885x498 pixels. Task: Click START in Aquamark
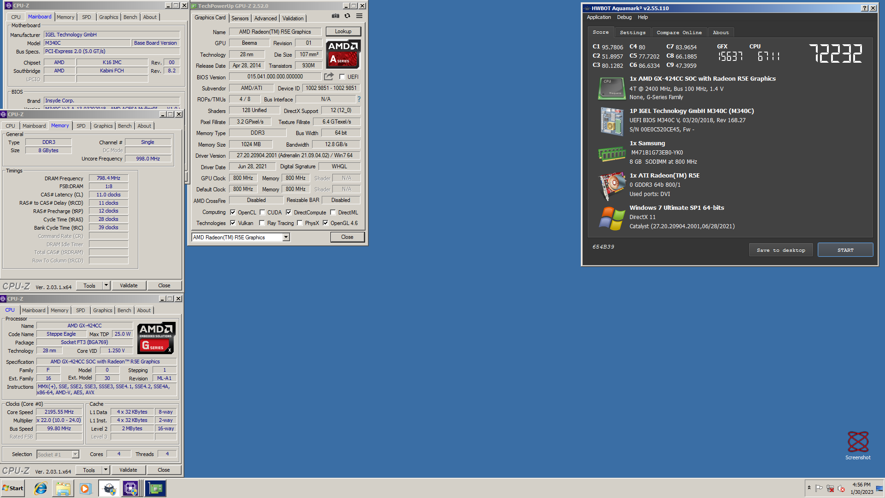[845, 250]
